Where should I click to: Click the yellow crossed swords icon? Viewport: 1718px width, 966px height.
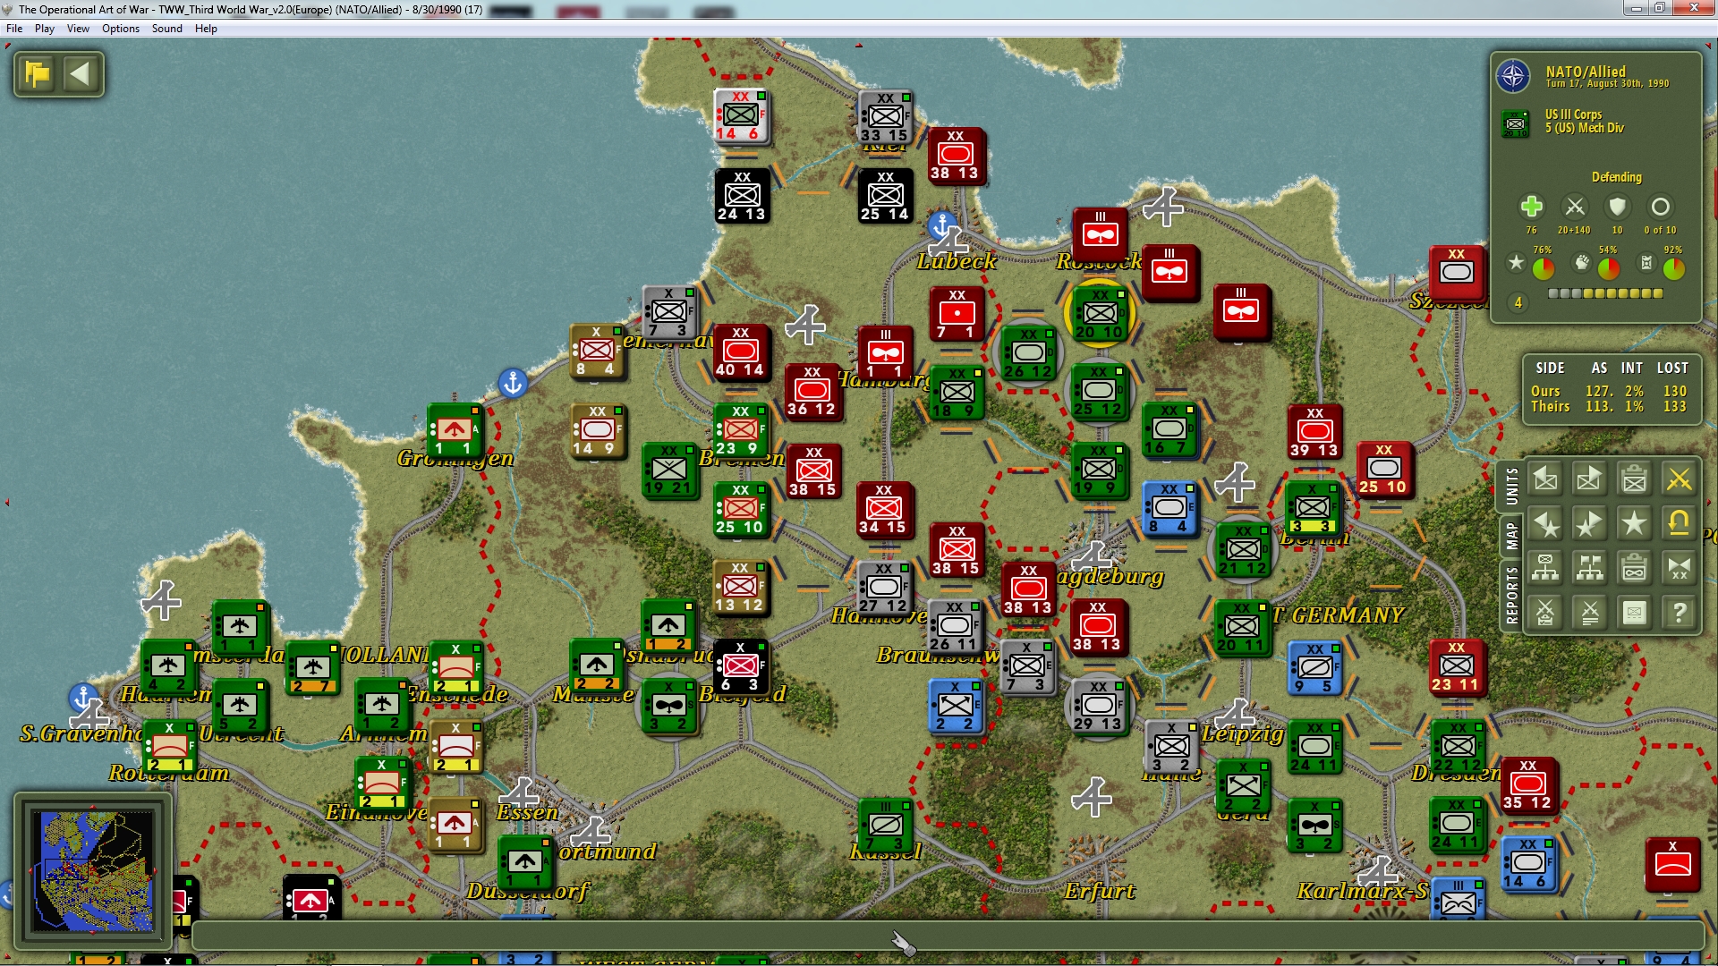pos(1679,479)
